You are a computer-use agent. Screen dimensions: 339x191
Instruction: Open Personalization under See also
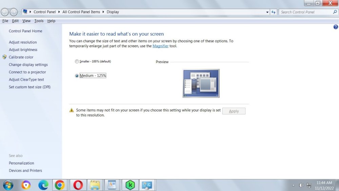click(21, 163)
